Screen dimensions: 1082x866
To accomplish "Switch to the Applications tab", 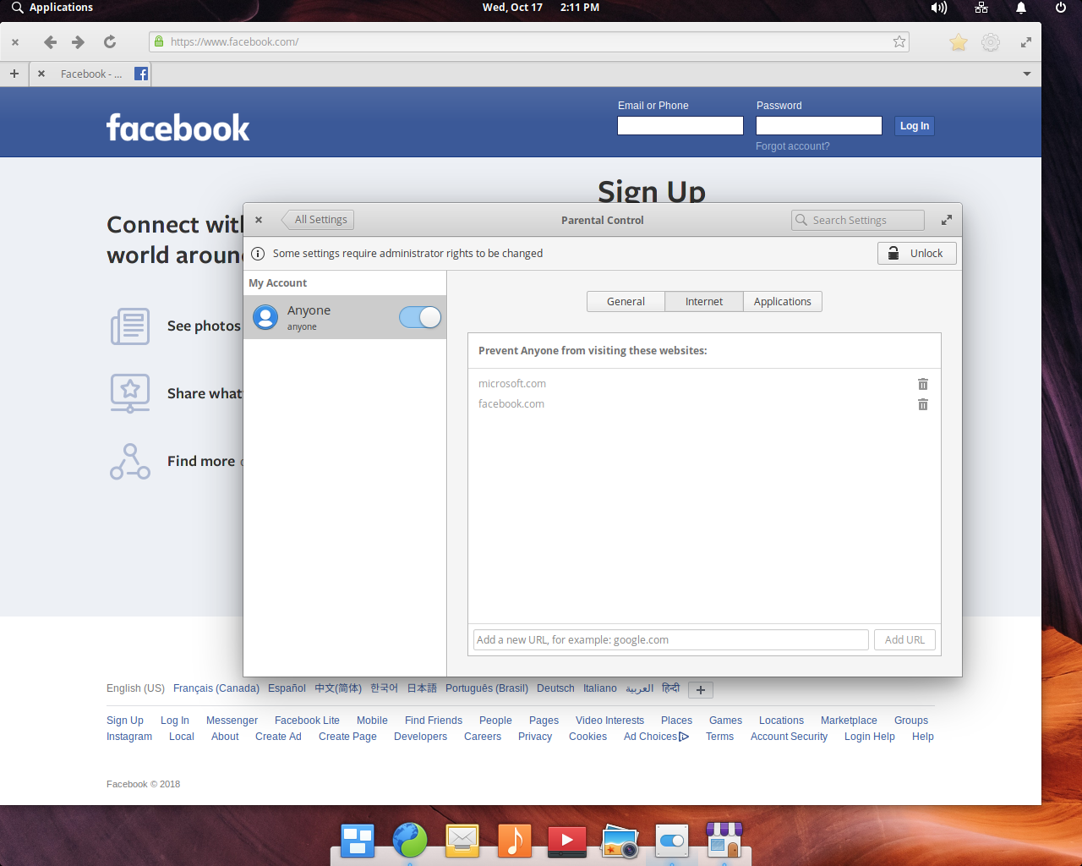I will coord(783,302).
